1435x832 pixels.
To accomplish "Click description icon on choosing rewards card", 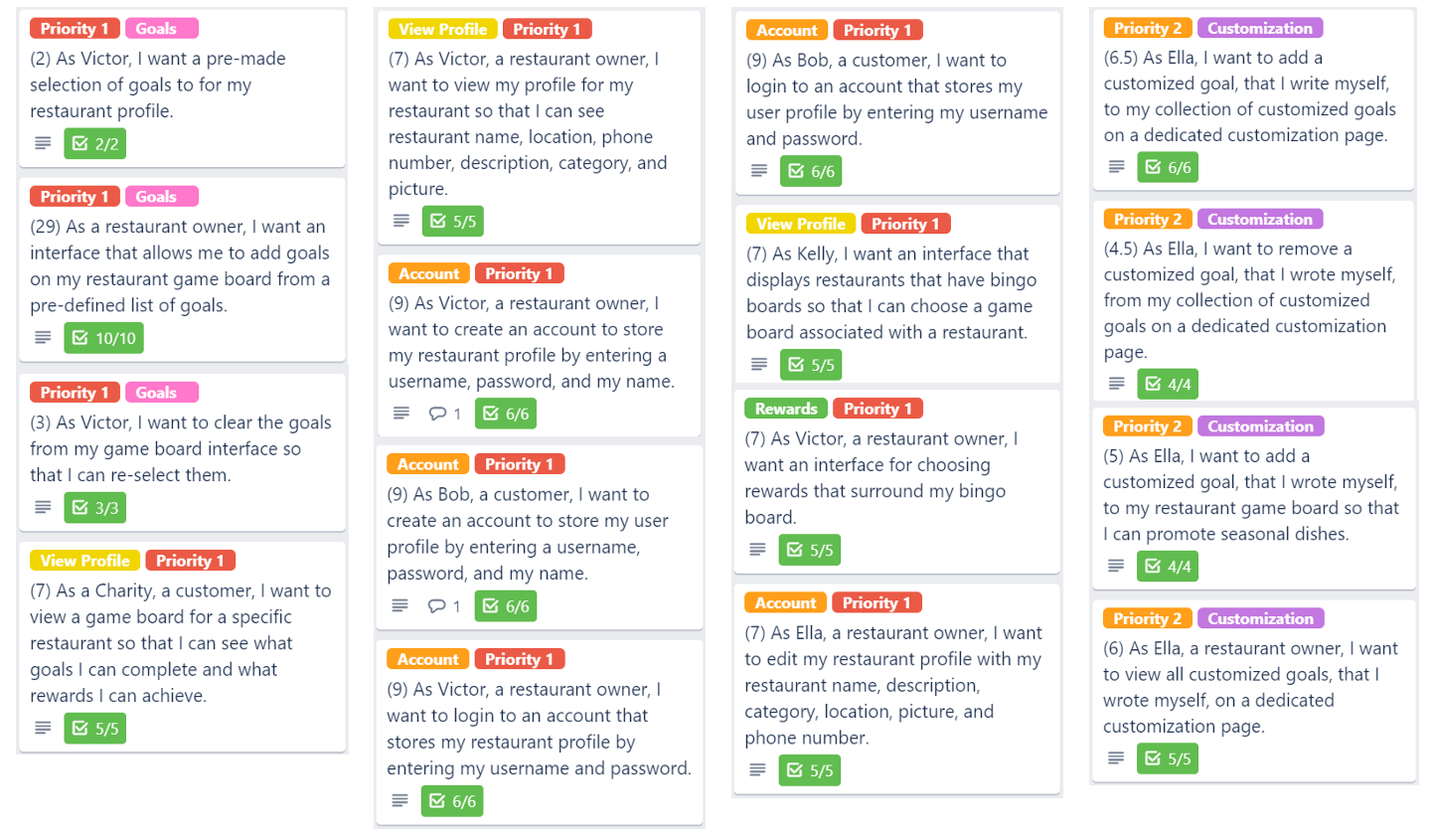I will [757, 550].
